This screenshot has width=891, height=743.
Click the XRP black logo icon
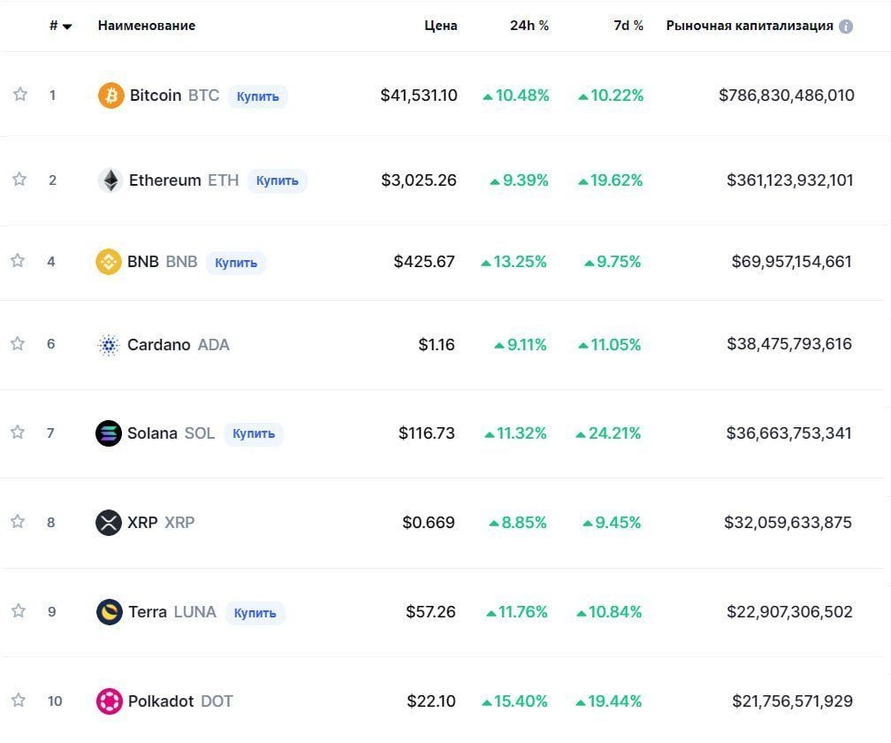109,523
